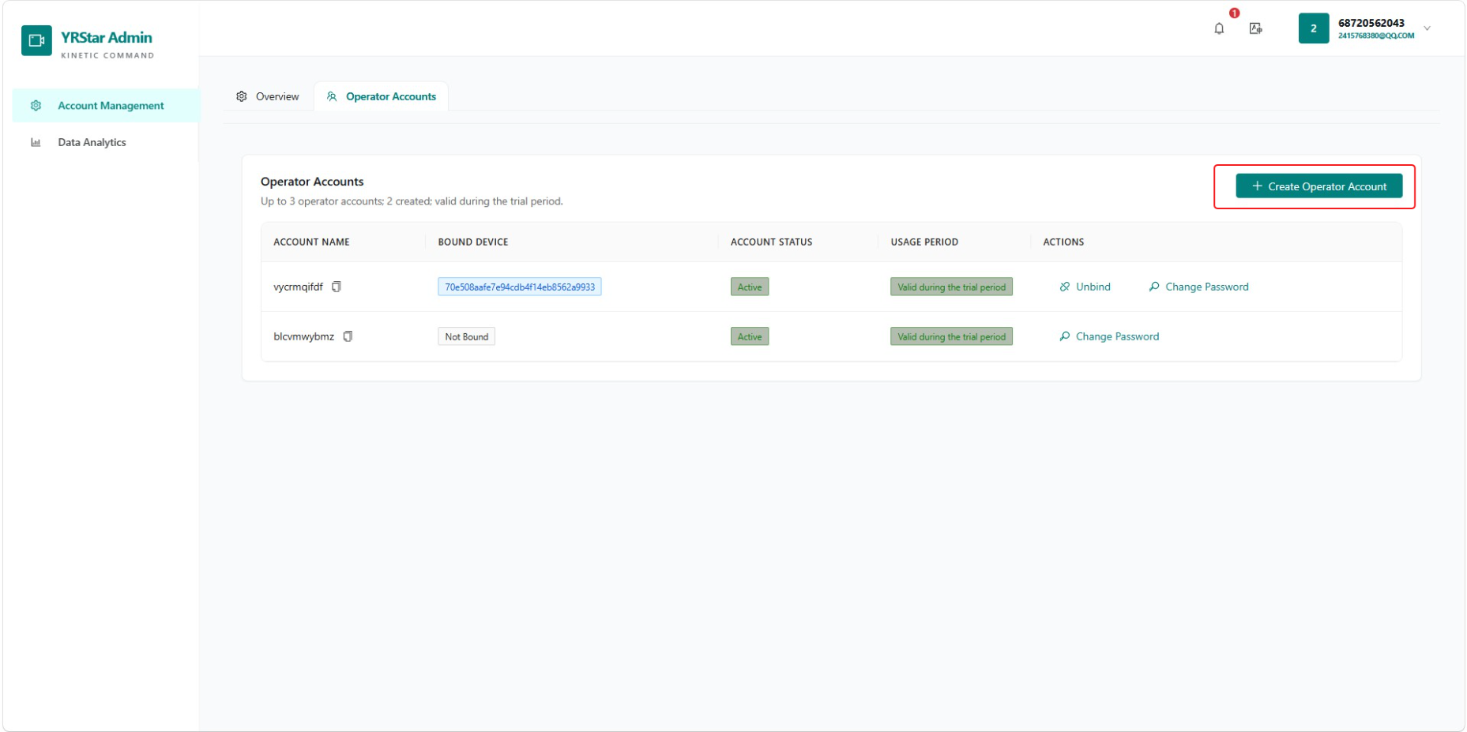The image size is (1467, 732).
Task: Click trial period badge in vycrmqifdf row
Action: point(951,287)
